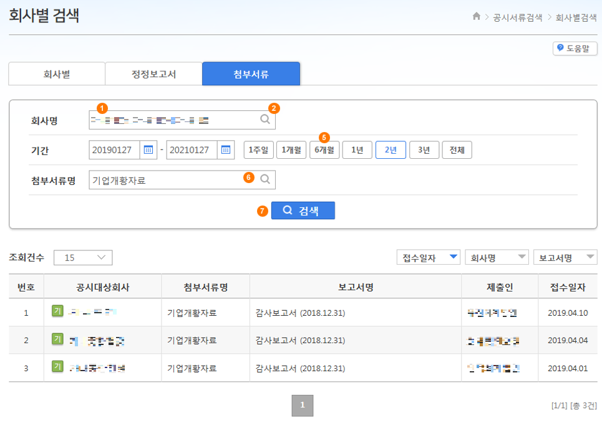Image resolution: width=602 pixels, height=421 pixels.
Task: Switch to the 정정보고서 tab
Action: tap(153, 73)
